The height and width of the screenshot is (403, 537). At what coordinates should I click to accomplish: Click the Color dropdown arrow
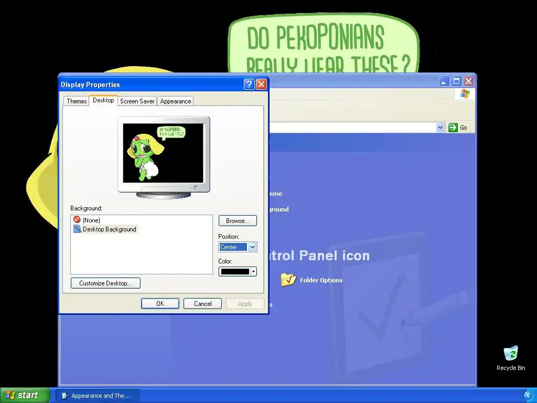click(253, 271)
